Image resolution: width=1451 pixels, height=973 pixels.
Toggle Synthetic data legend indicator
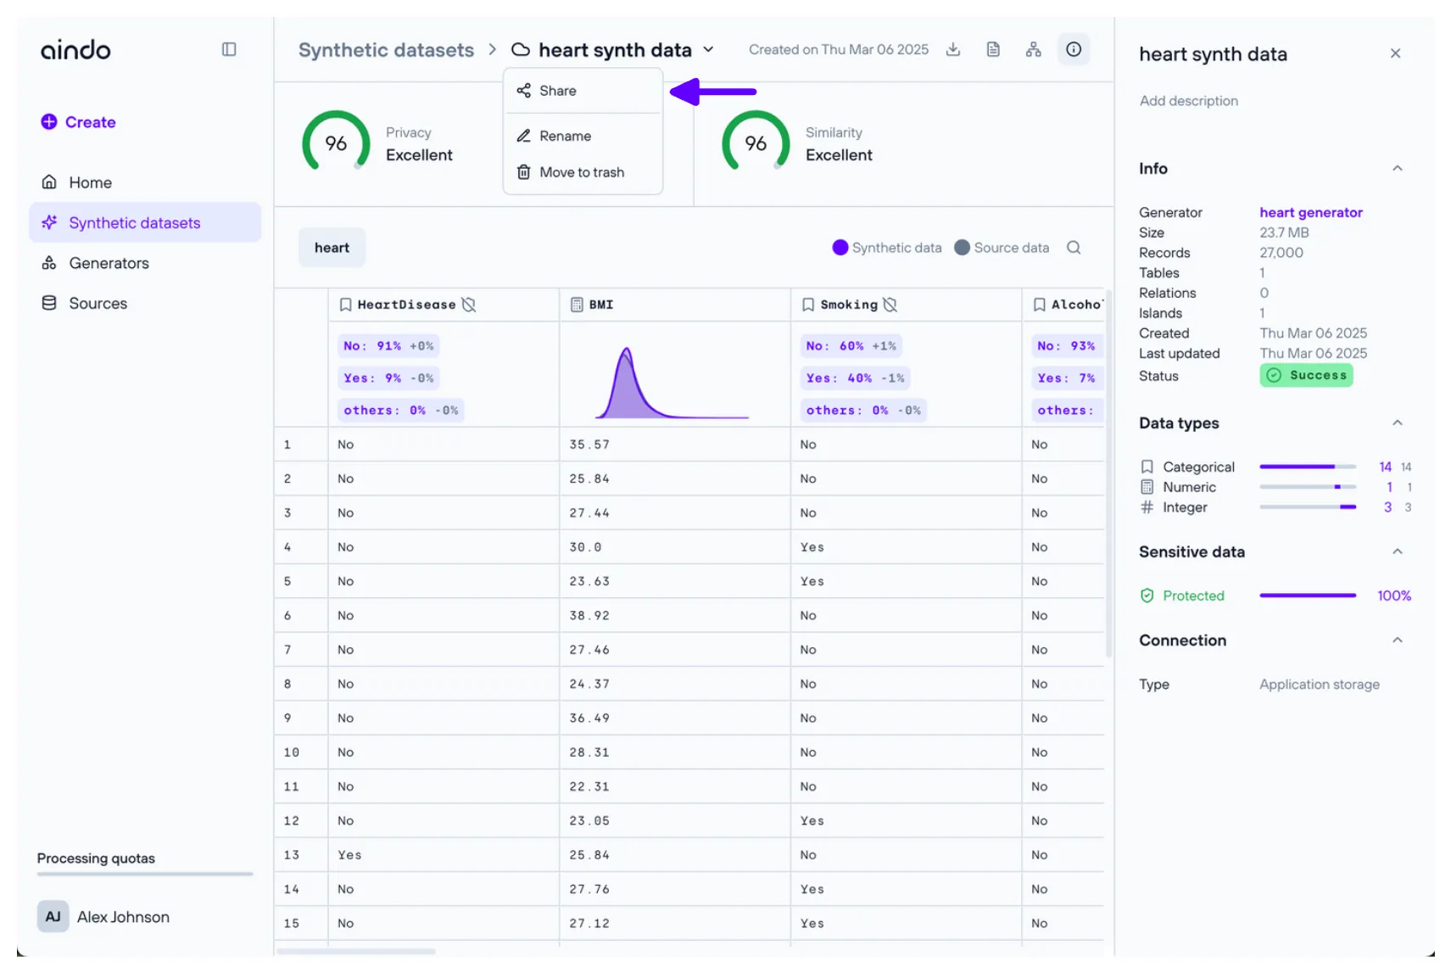pos(840,248)
